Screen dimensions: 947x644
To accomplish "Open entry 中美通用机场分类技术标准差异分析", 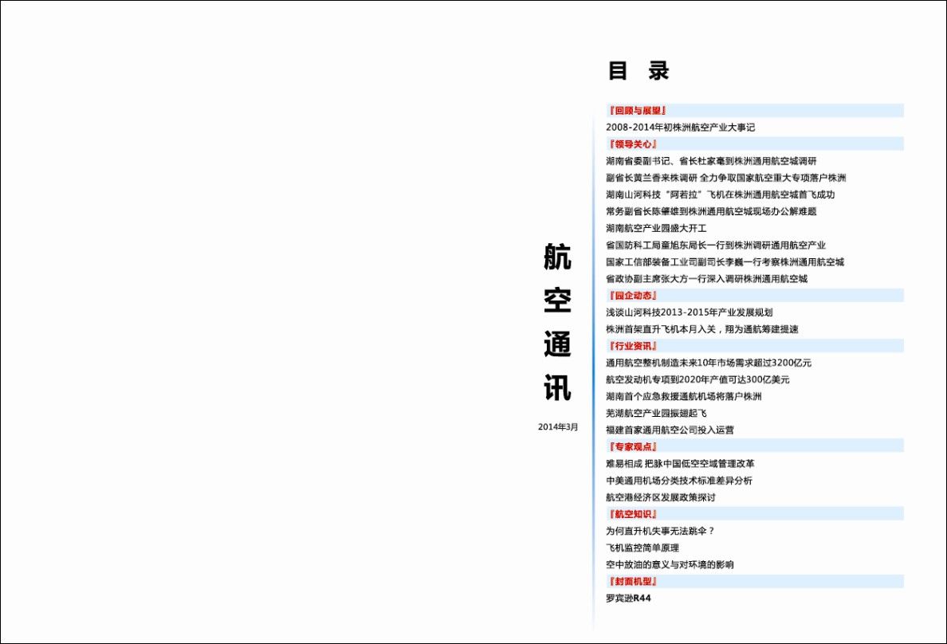I will [x=679, y=481].
